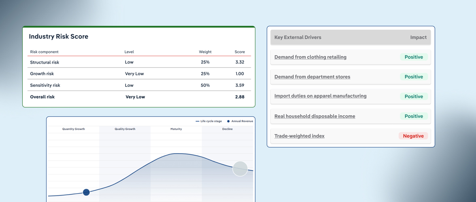Click Positive badge for household disposable income
476x202 pixels.
(x=413, y=116)
